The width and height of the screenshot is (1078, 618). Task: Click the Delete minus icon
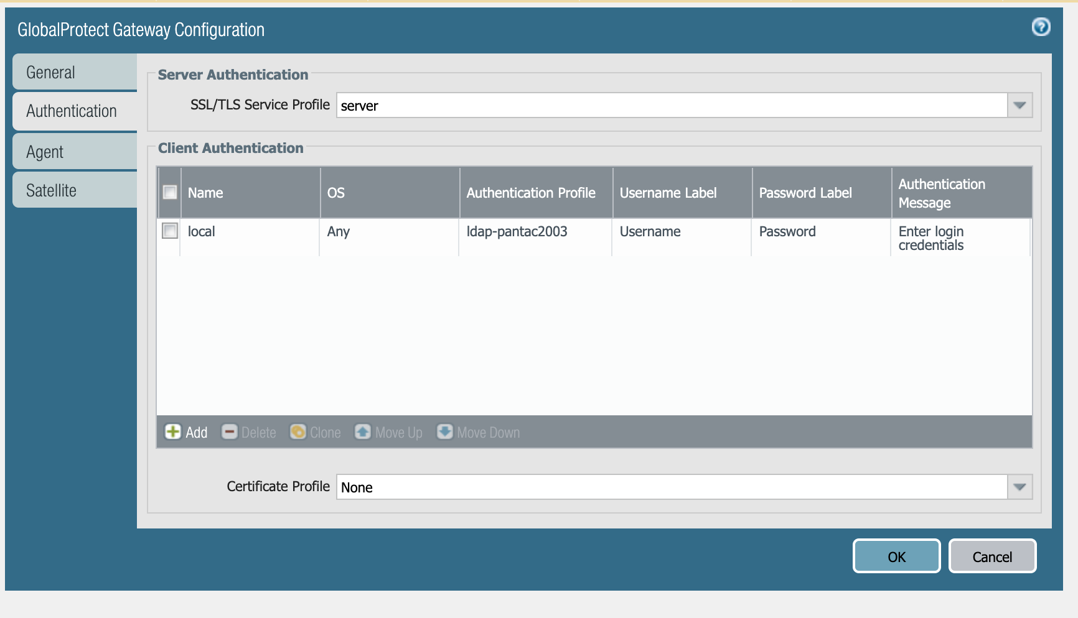[x=230, y=431]
